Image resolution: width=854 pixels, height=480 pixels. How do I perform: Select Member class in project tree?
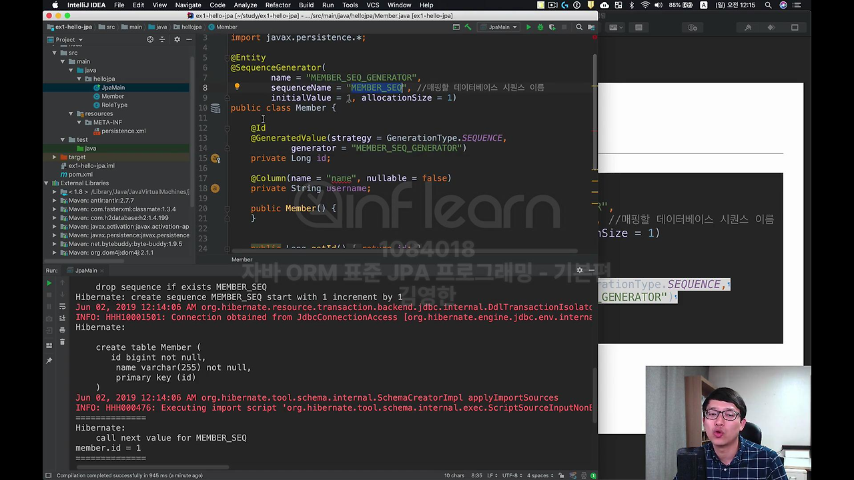pyautogui.click(x=113, y=96)
